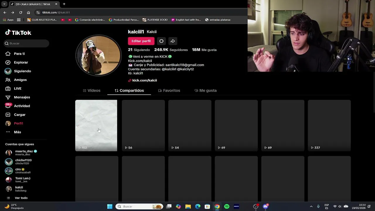The image size is (375, 211).
Task: Open profile settings gear icon
Action: (x=161, y=41)
